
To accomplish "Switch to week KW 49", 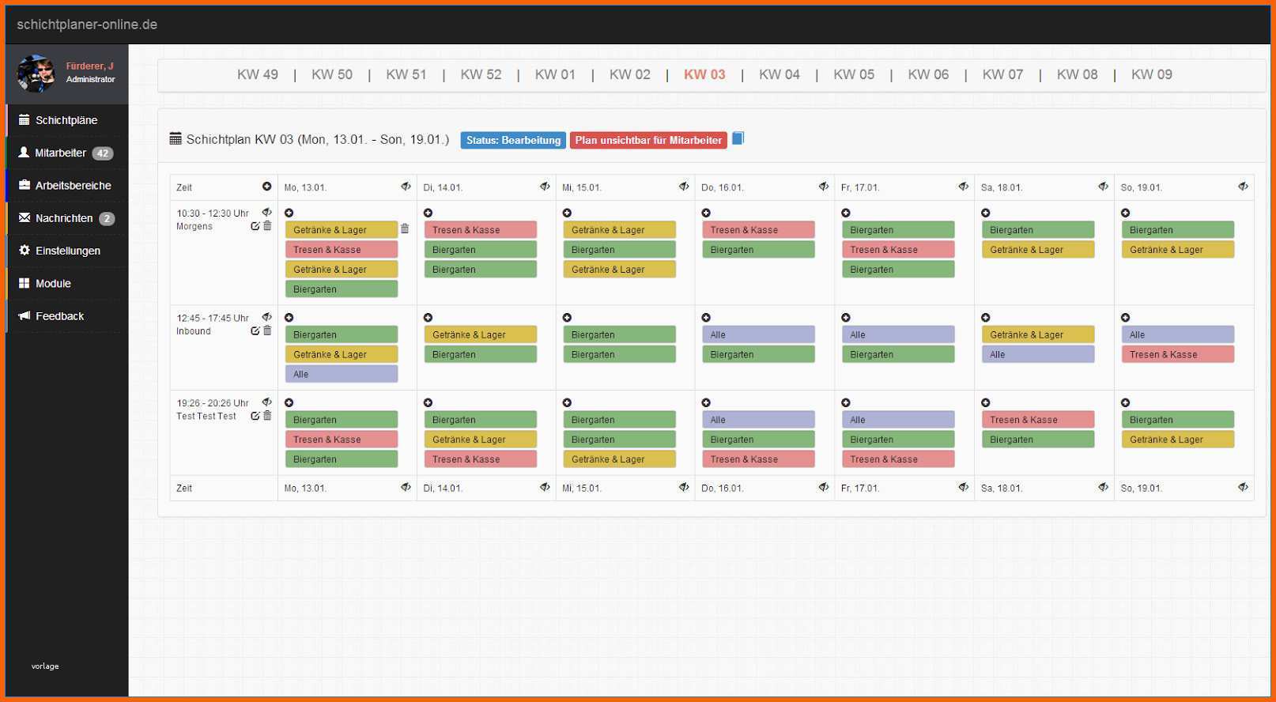I will click(x=258, y=74).
